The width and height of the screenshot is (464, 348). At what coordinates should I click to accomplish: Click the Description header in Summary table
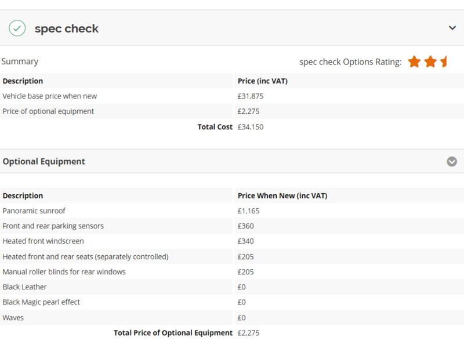[23, 81]
